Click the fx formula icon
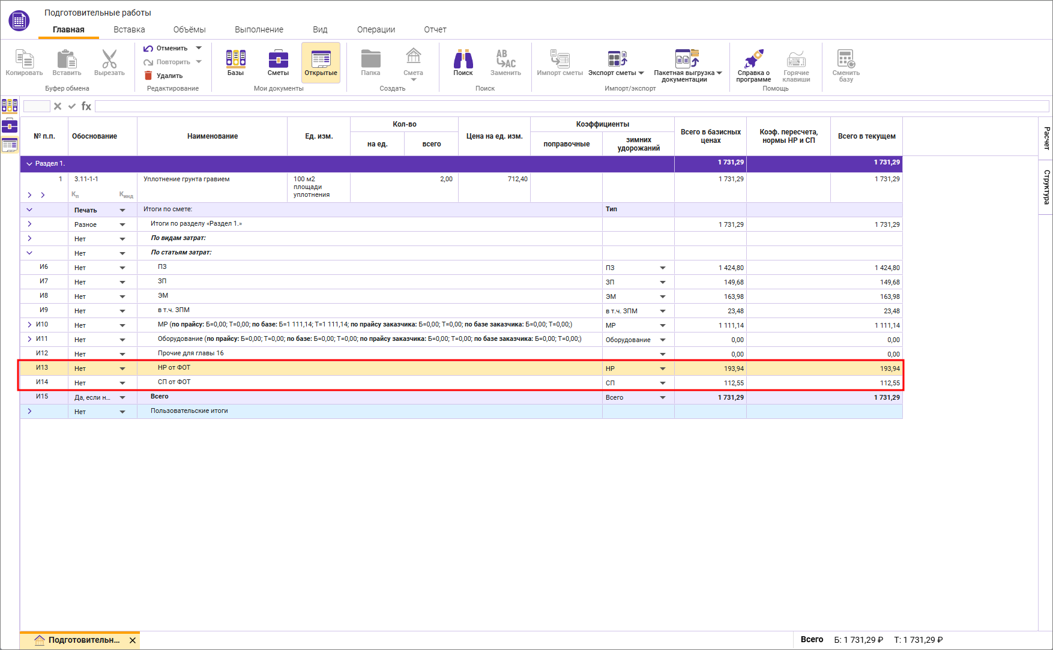 point(86,106)
